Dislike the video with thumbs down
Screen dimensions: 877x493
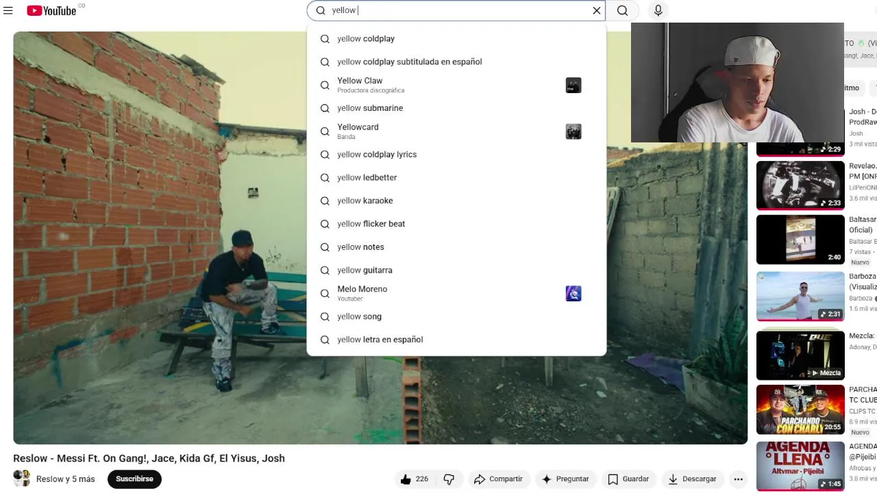click(449, 479)
